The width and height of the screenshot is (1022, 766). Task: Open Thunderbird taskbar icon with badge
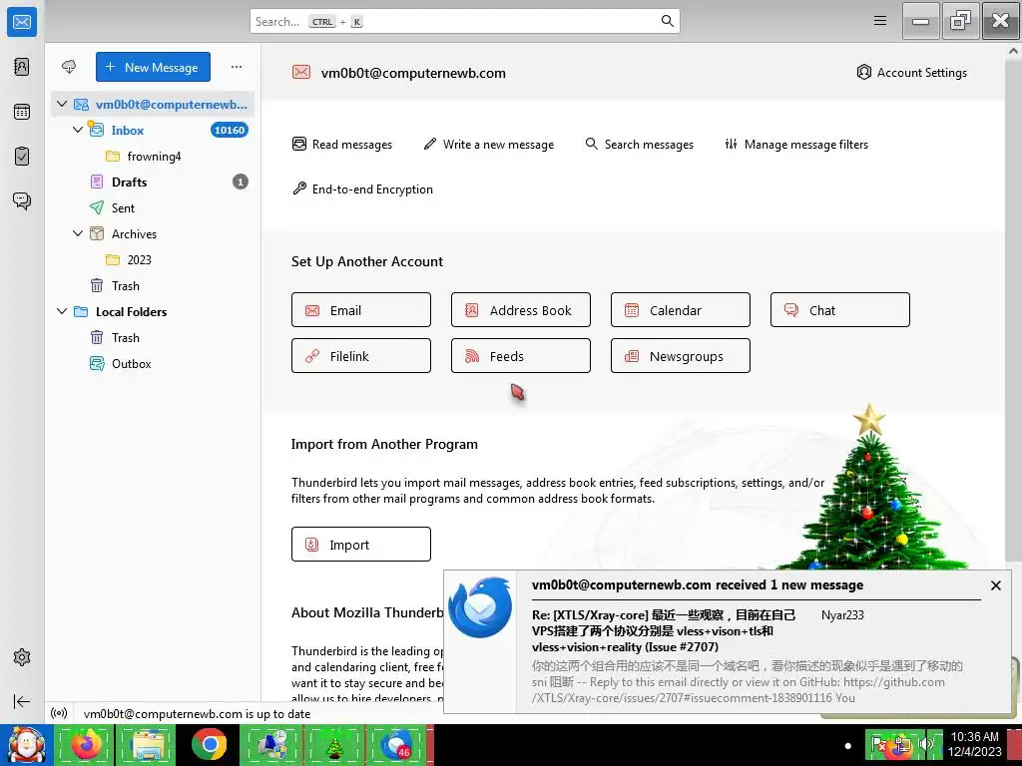point(395,744)
